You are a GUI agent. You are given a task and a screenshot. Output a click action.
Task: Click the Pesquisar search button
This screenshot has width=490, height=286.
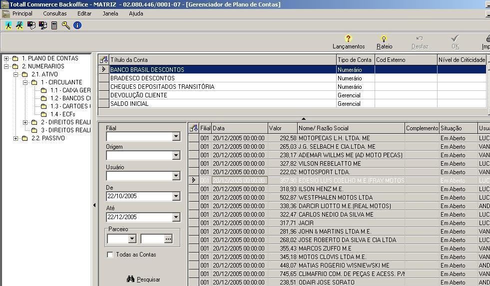pos(143,279)
